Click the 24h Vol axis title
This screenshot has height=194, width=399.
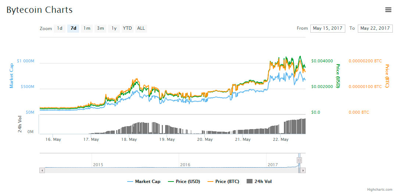tap(20, 124)
